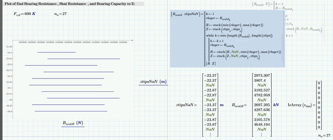Click the n_n = 27 result near the heading
The width and height of the screenshot is (333, 140).
click(x=61, y=14)
